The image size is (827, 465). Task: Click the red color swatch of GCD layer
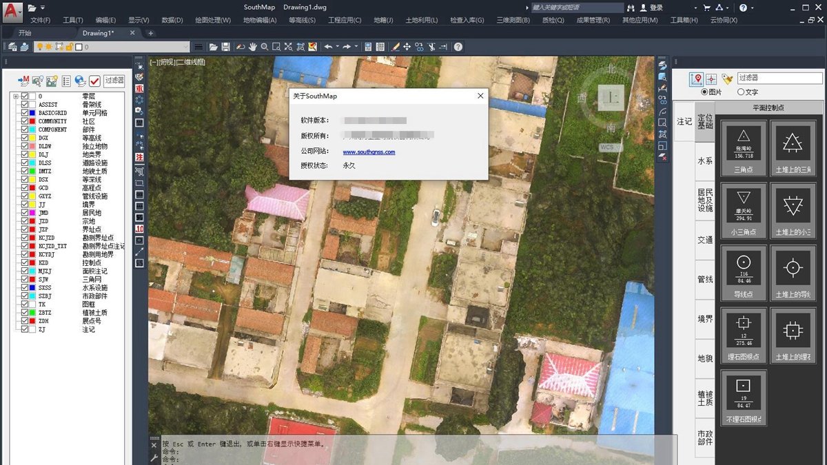point(33,187)
